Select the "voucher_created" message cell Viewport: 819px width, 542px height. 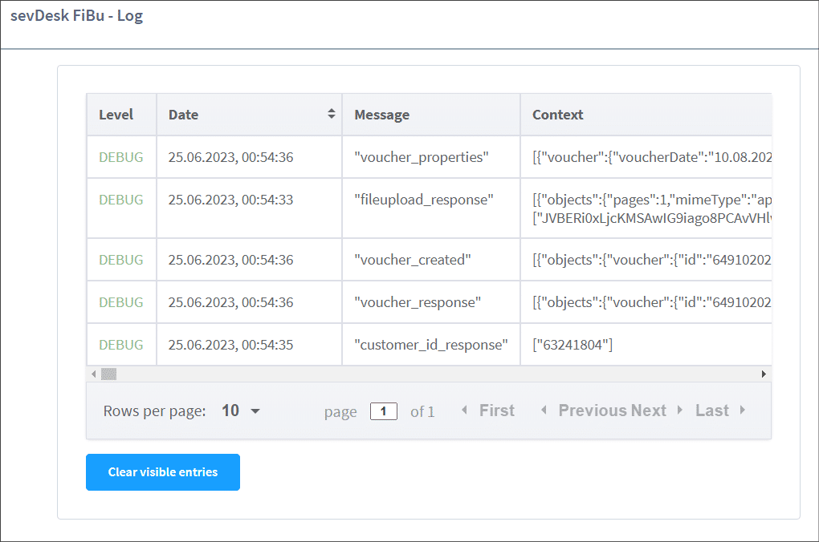click(431, 260)
